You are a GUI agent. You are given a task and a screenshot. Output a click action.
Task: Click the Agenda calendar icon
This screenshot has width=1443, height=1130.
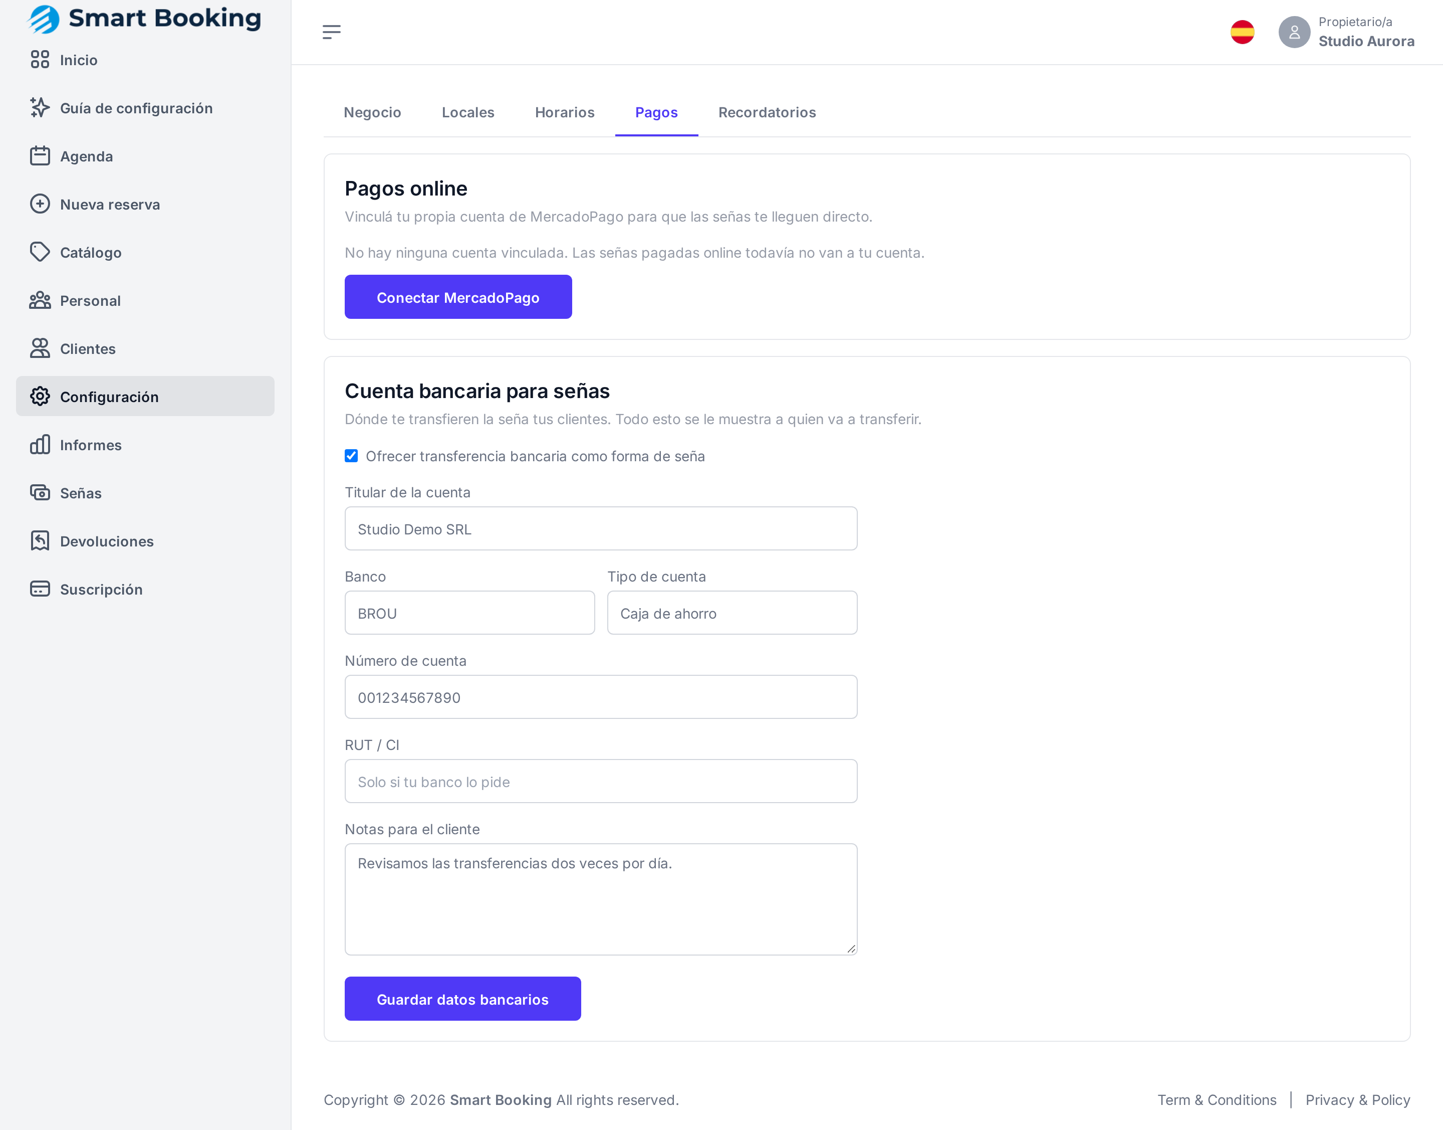pyautogui.click(x=40, y=156)
